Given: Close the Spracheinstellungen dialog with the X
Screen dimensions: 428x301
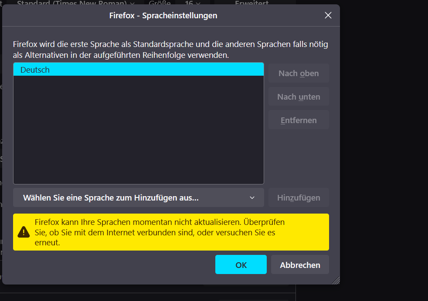Looking at the screenshot, I should point(328,15).
